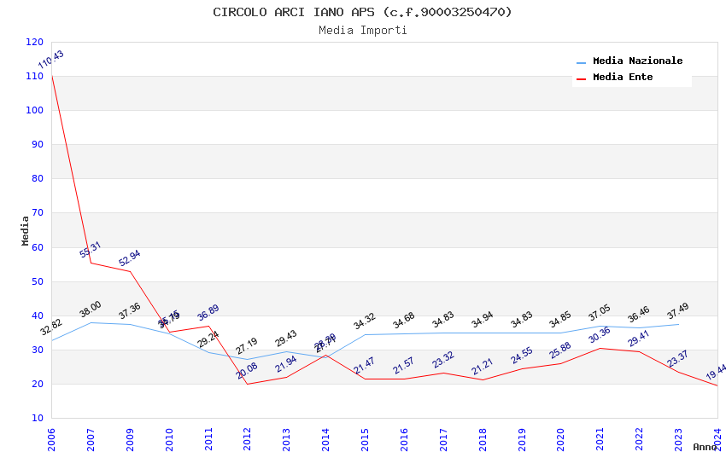Screen dimensions: 726x469
Task: Click the 38.00 national average label
Action: point(91,310)
